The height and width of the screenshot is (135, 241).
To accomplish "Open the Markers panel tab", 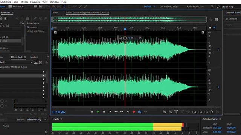I will coord(34,57).
